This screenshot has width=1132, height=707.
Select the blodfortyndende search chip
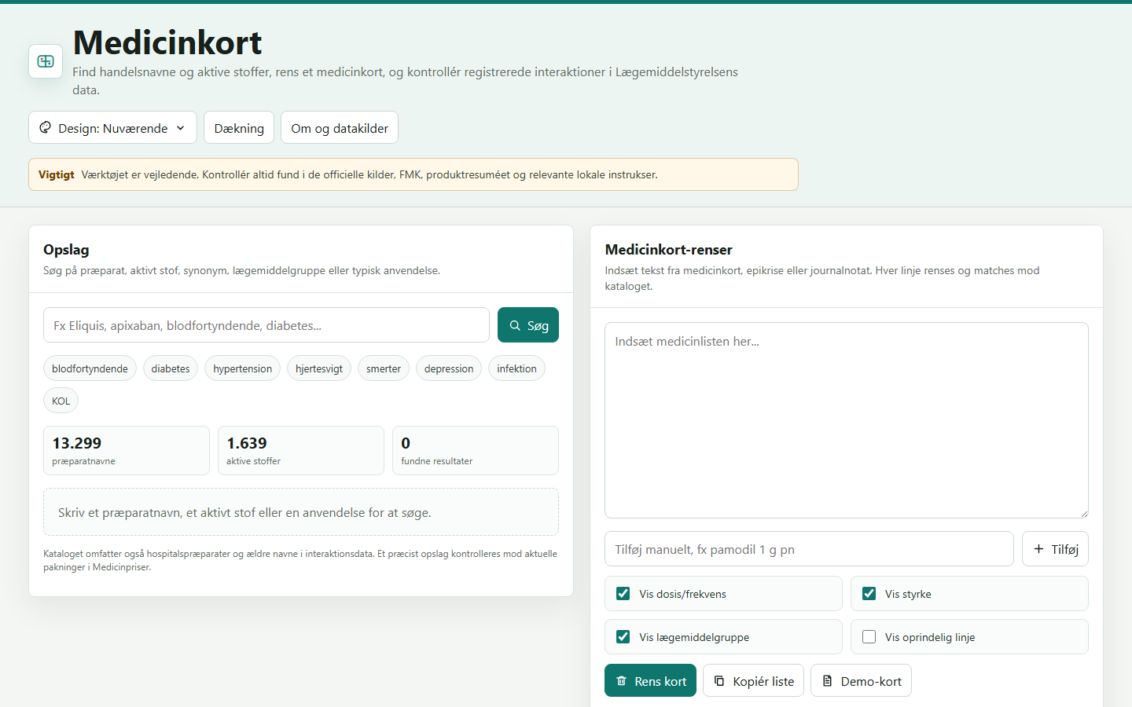click(90, 368)
